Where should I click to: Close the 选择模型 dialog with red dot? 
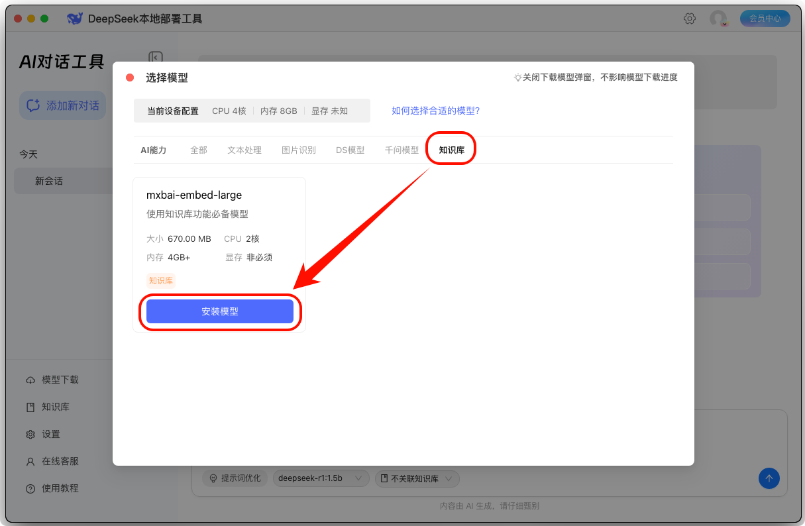click(x=130, y=78)
